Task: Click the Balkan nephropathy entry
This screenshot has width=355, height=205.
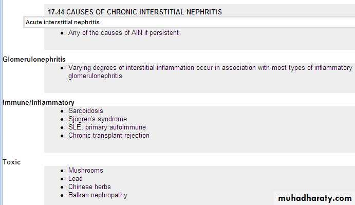Action: click(x=98, y=195)
